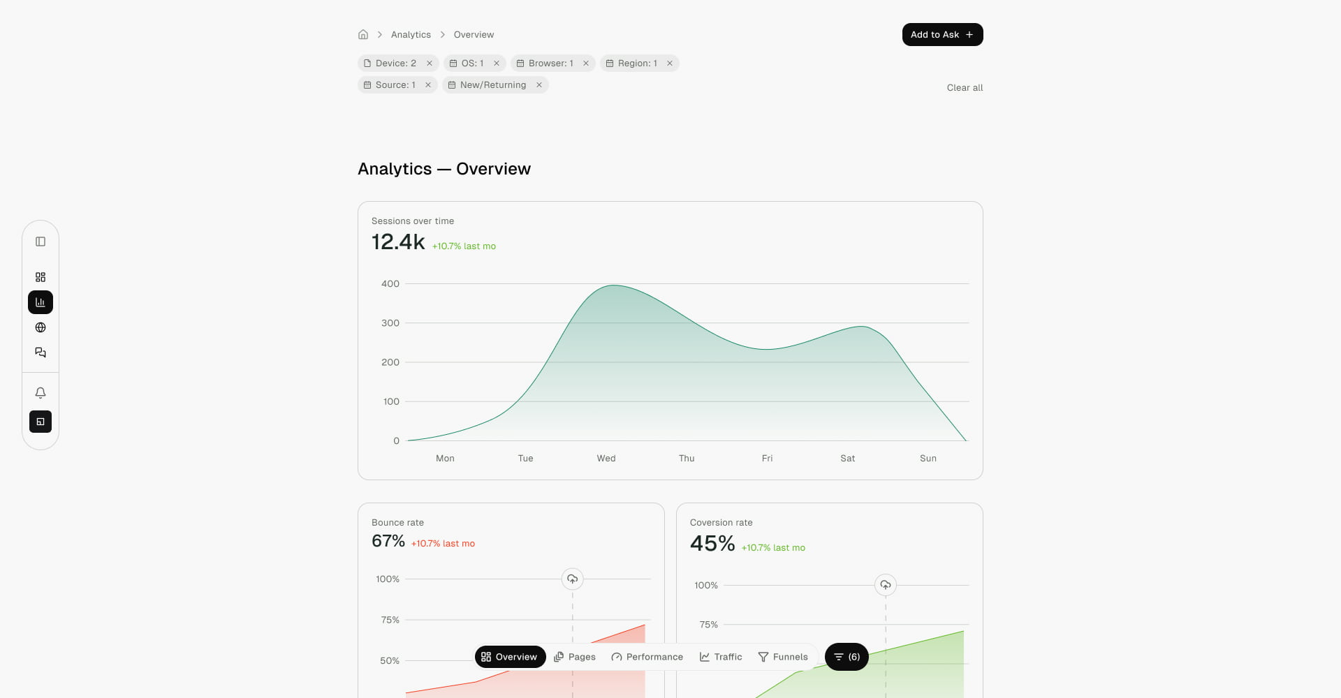The height and width of the screenshot is (698, 1341).
Task: Remove the Browser: 1 filter
Action: tap(586, 64)
